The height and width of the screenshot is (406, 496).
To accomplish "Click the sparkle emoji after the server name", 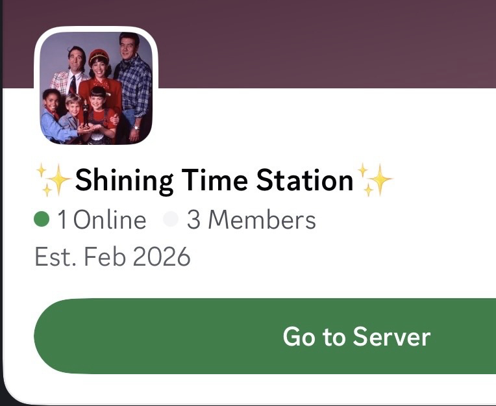I will pos(375,180).
